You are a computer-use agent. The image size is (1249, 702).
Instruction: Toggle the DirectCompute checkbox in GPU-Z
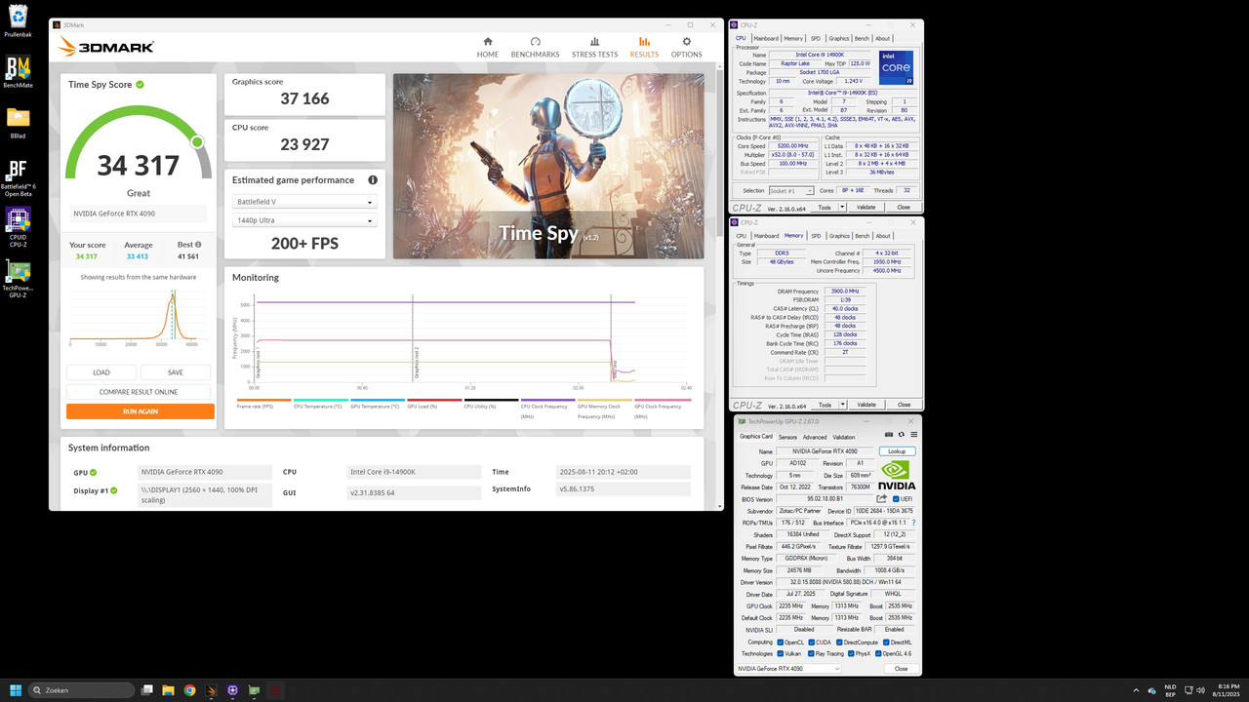point(839,642)
